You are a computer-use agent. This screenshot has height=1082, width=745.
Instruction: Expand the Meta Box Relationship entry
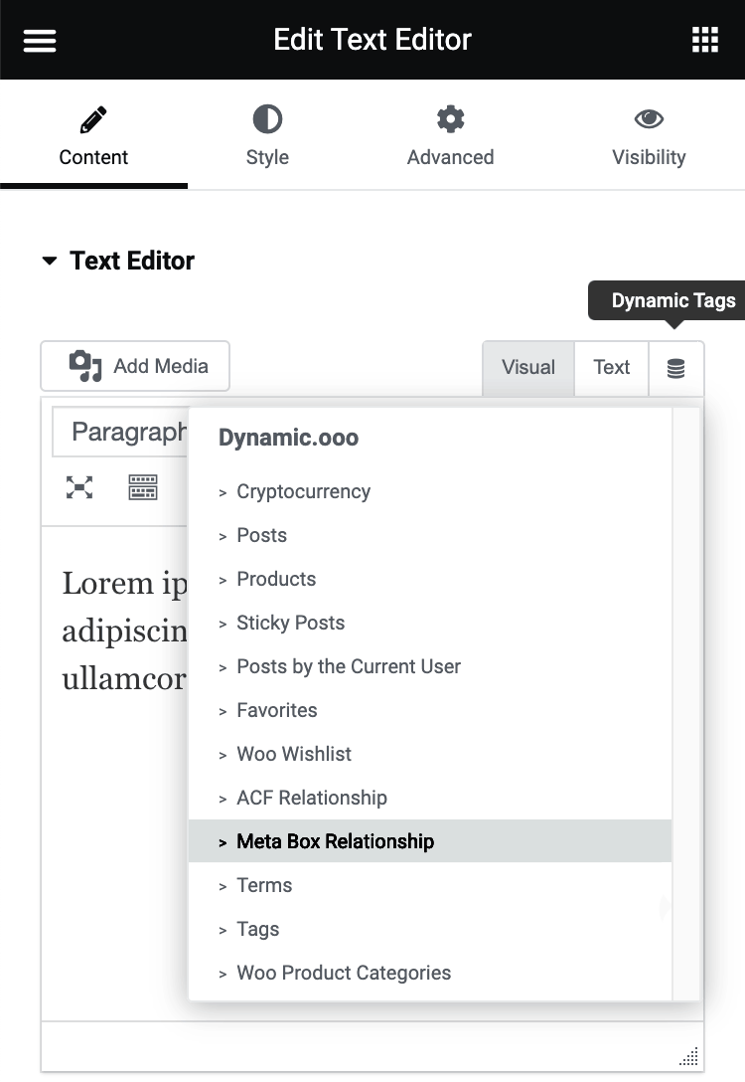(x=335, y=840)
